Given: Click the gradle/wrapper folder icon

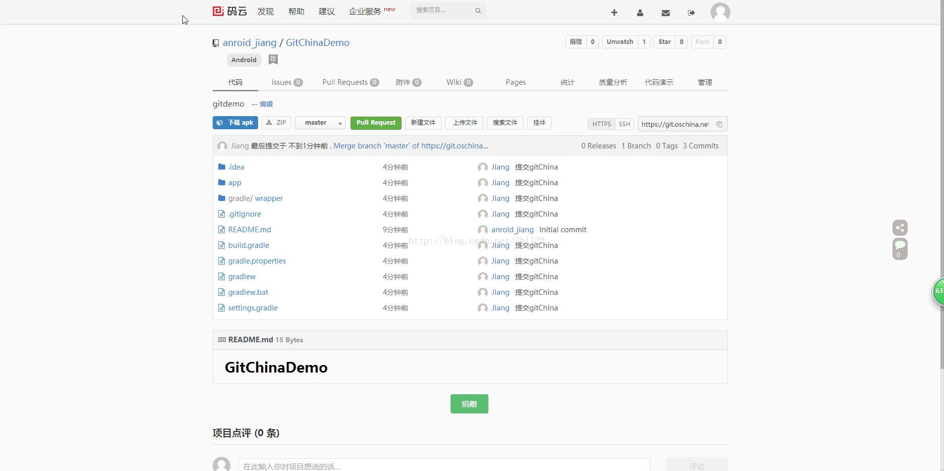Looking at the screenshot, I should tap(222, 198).
